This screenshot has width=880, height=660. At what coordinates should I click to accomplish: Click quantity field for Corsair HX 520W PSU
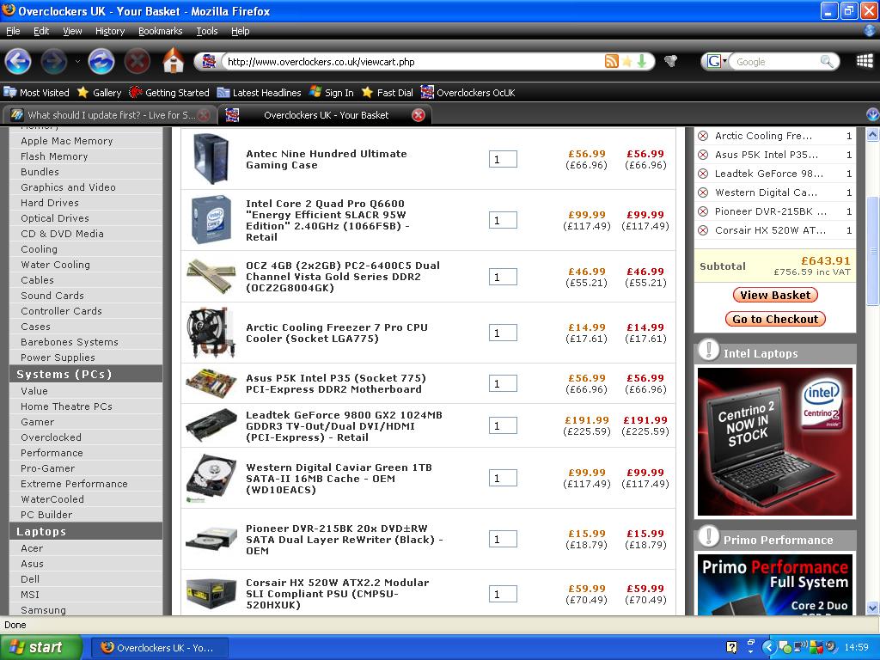pyautogui.click(x=503, y=594)
